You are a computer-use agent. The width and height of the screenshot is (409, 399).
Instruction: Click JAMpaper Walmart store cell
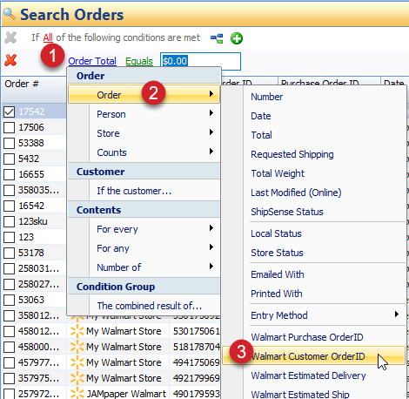pyautogui.click(x=126, y=394)
